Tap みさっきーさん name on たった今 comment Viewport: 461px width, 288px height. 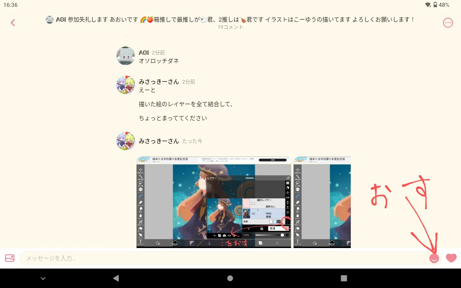point(159,141)
